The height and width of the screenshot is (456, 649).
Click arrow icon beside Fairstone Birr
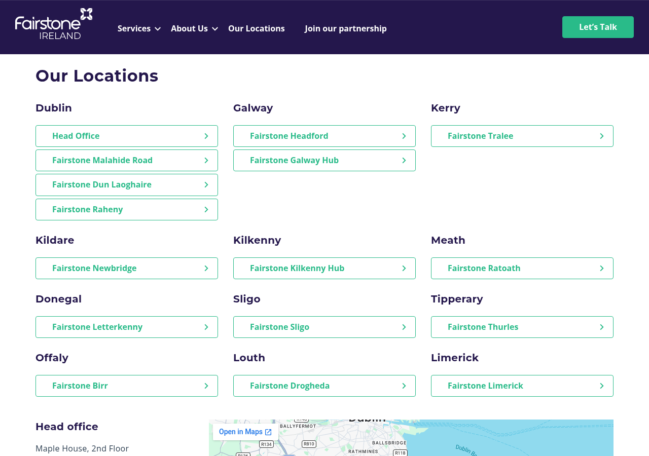pos(206,386)
